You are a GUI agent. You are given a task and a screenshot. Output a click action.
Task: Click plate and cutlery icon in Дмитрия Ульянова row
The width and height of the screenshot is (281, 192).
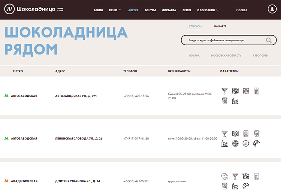coord(246,176)
